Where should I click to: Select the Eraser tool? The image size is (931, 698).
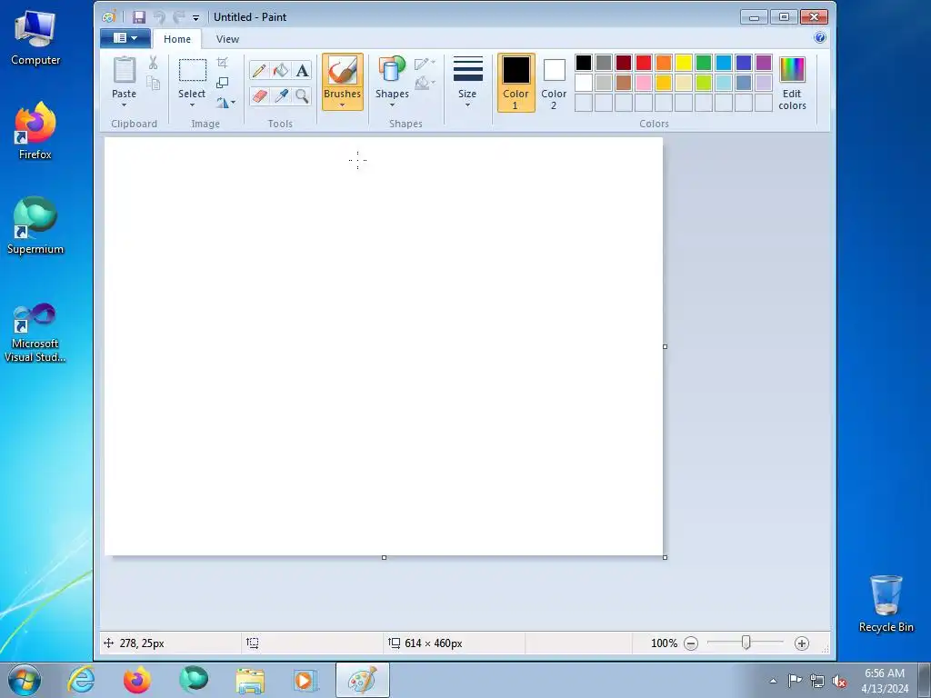[x=259, y=95]
